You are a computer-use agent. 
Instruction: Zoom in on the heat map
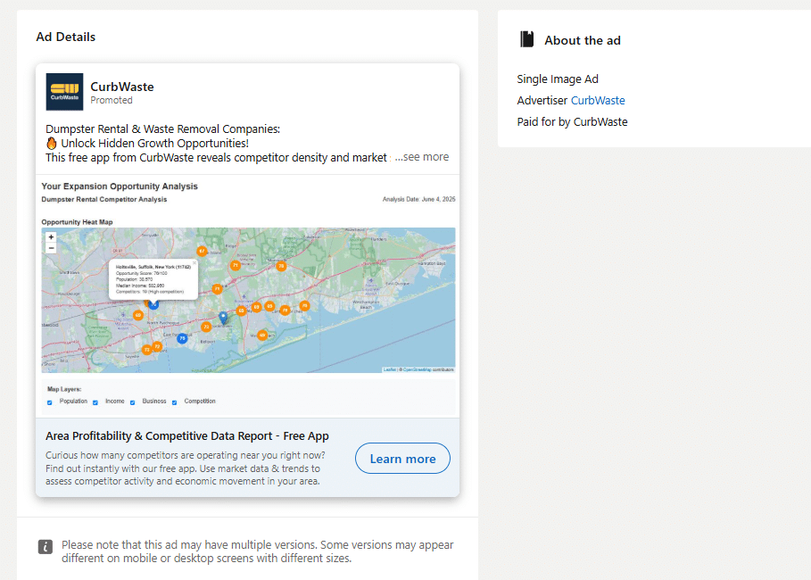point(51,237)
